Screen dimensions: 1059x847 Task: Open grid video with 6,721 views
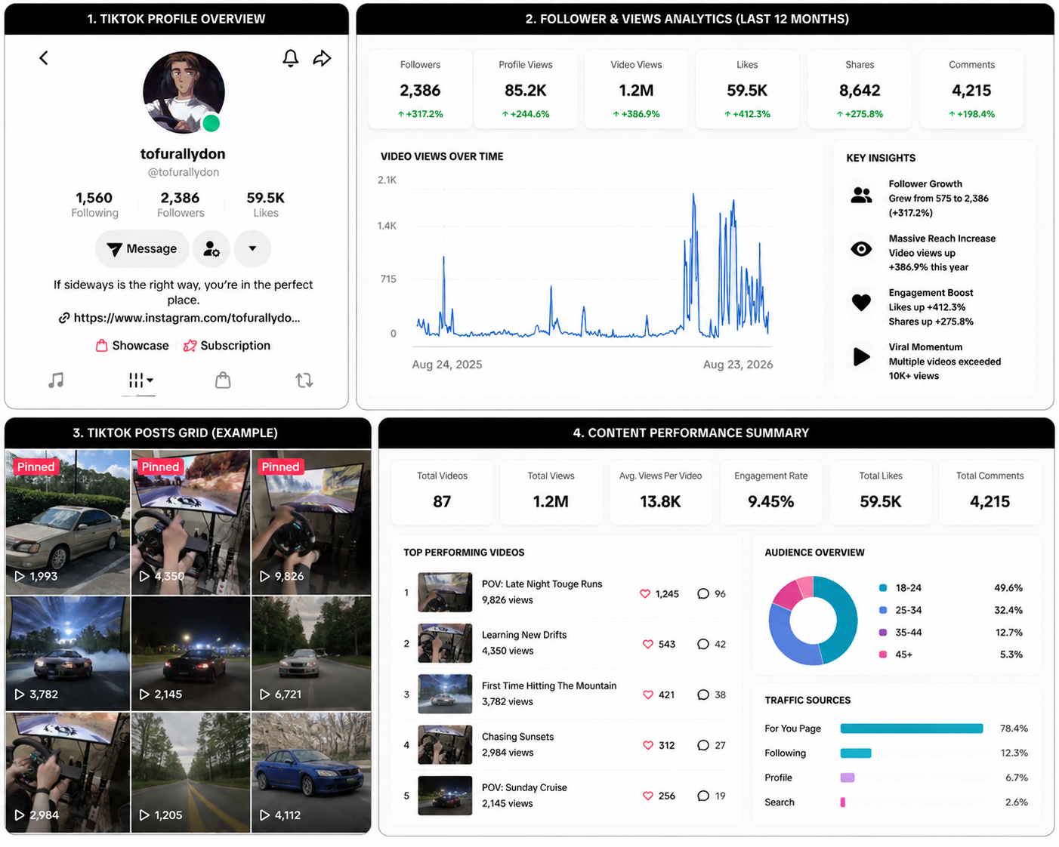coord(311,654)
